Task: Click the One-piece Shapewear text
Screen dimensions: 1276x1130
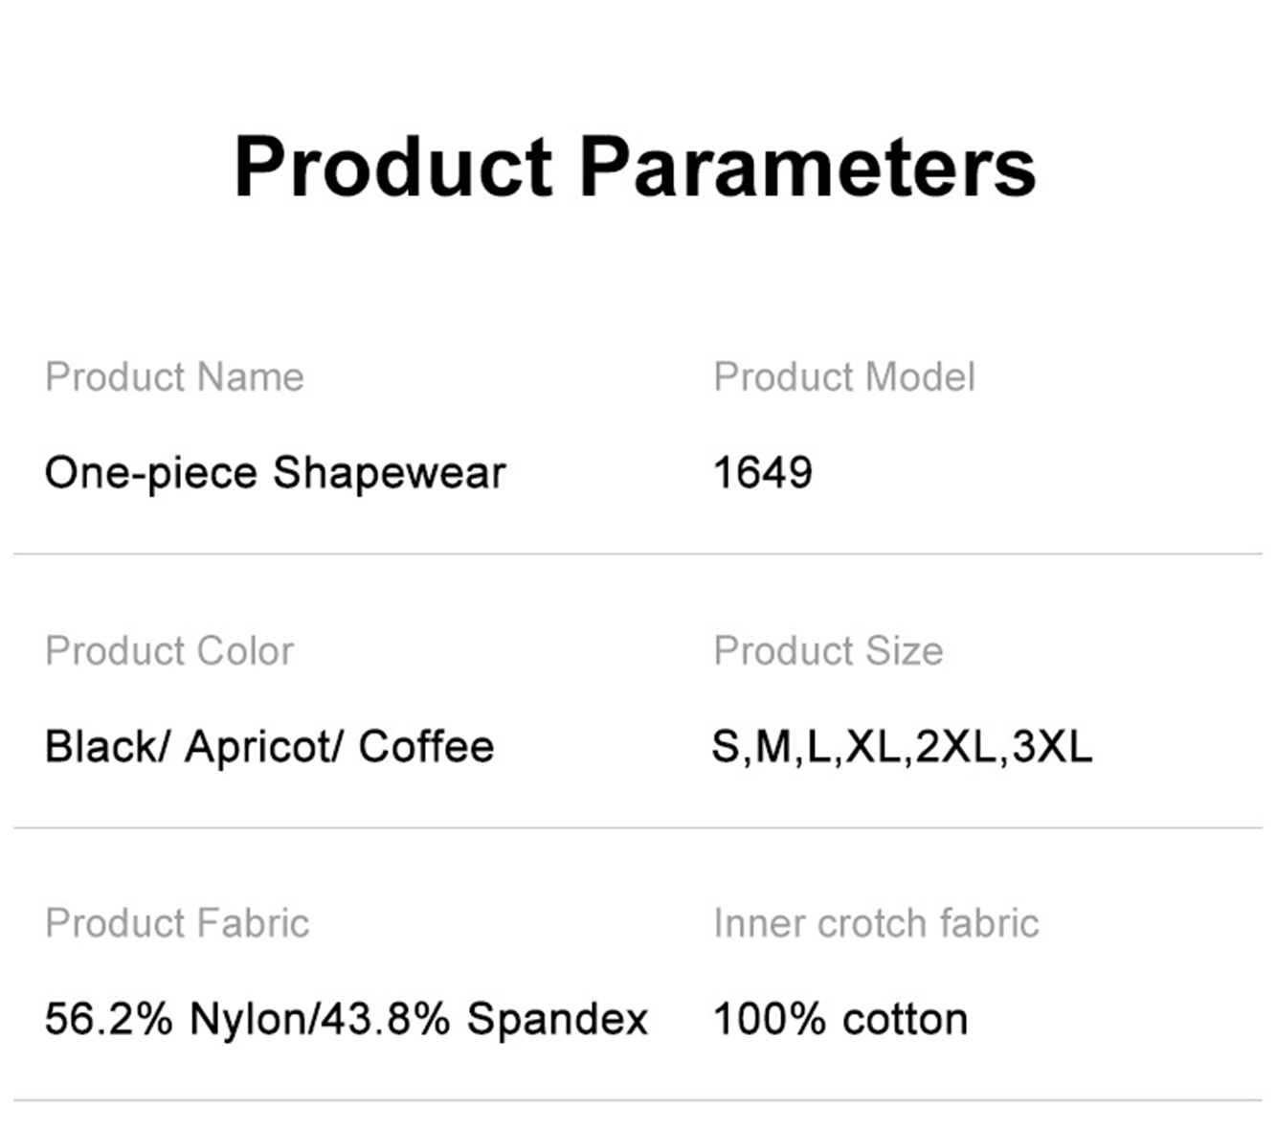Action: tap(276, 473)
